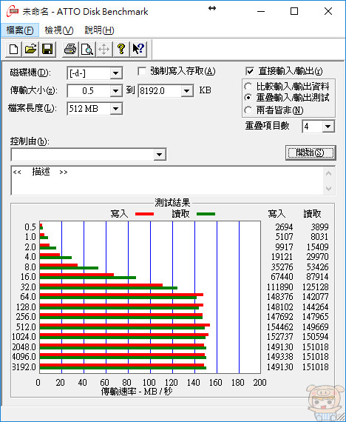Screen dimensions: 346x422
Task: Click the Print Preview toolbar icon
Action: [87, 50]
